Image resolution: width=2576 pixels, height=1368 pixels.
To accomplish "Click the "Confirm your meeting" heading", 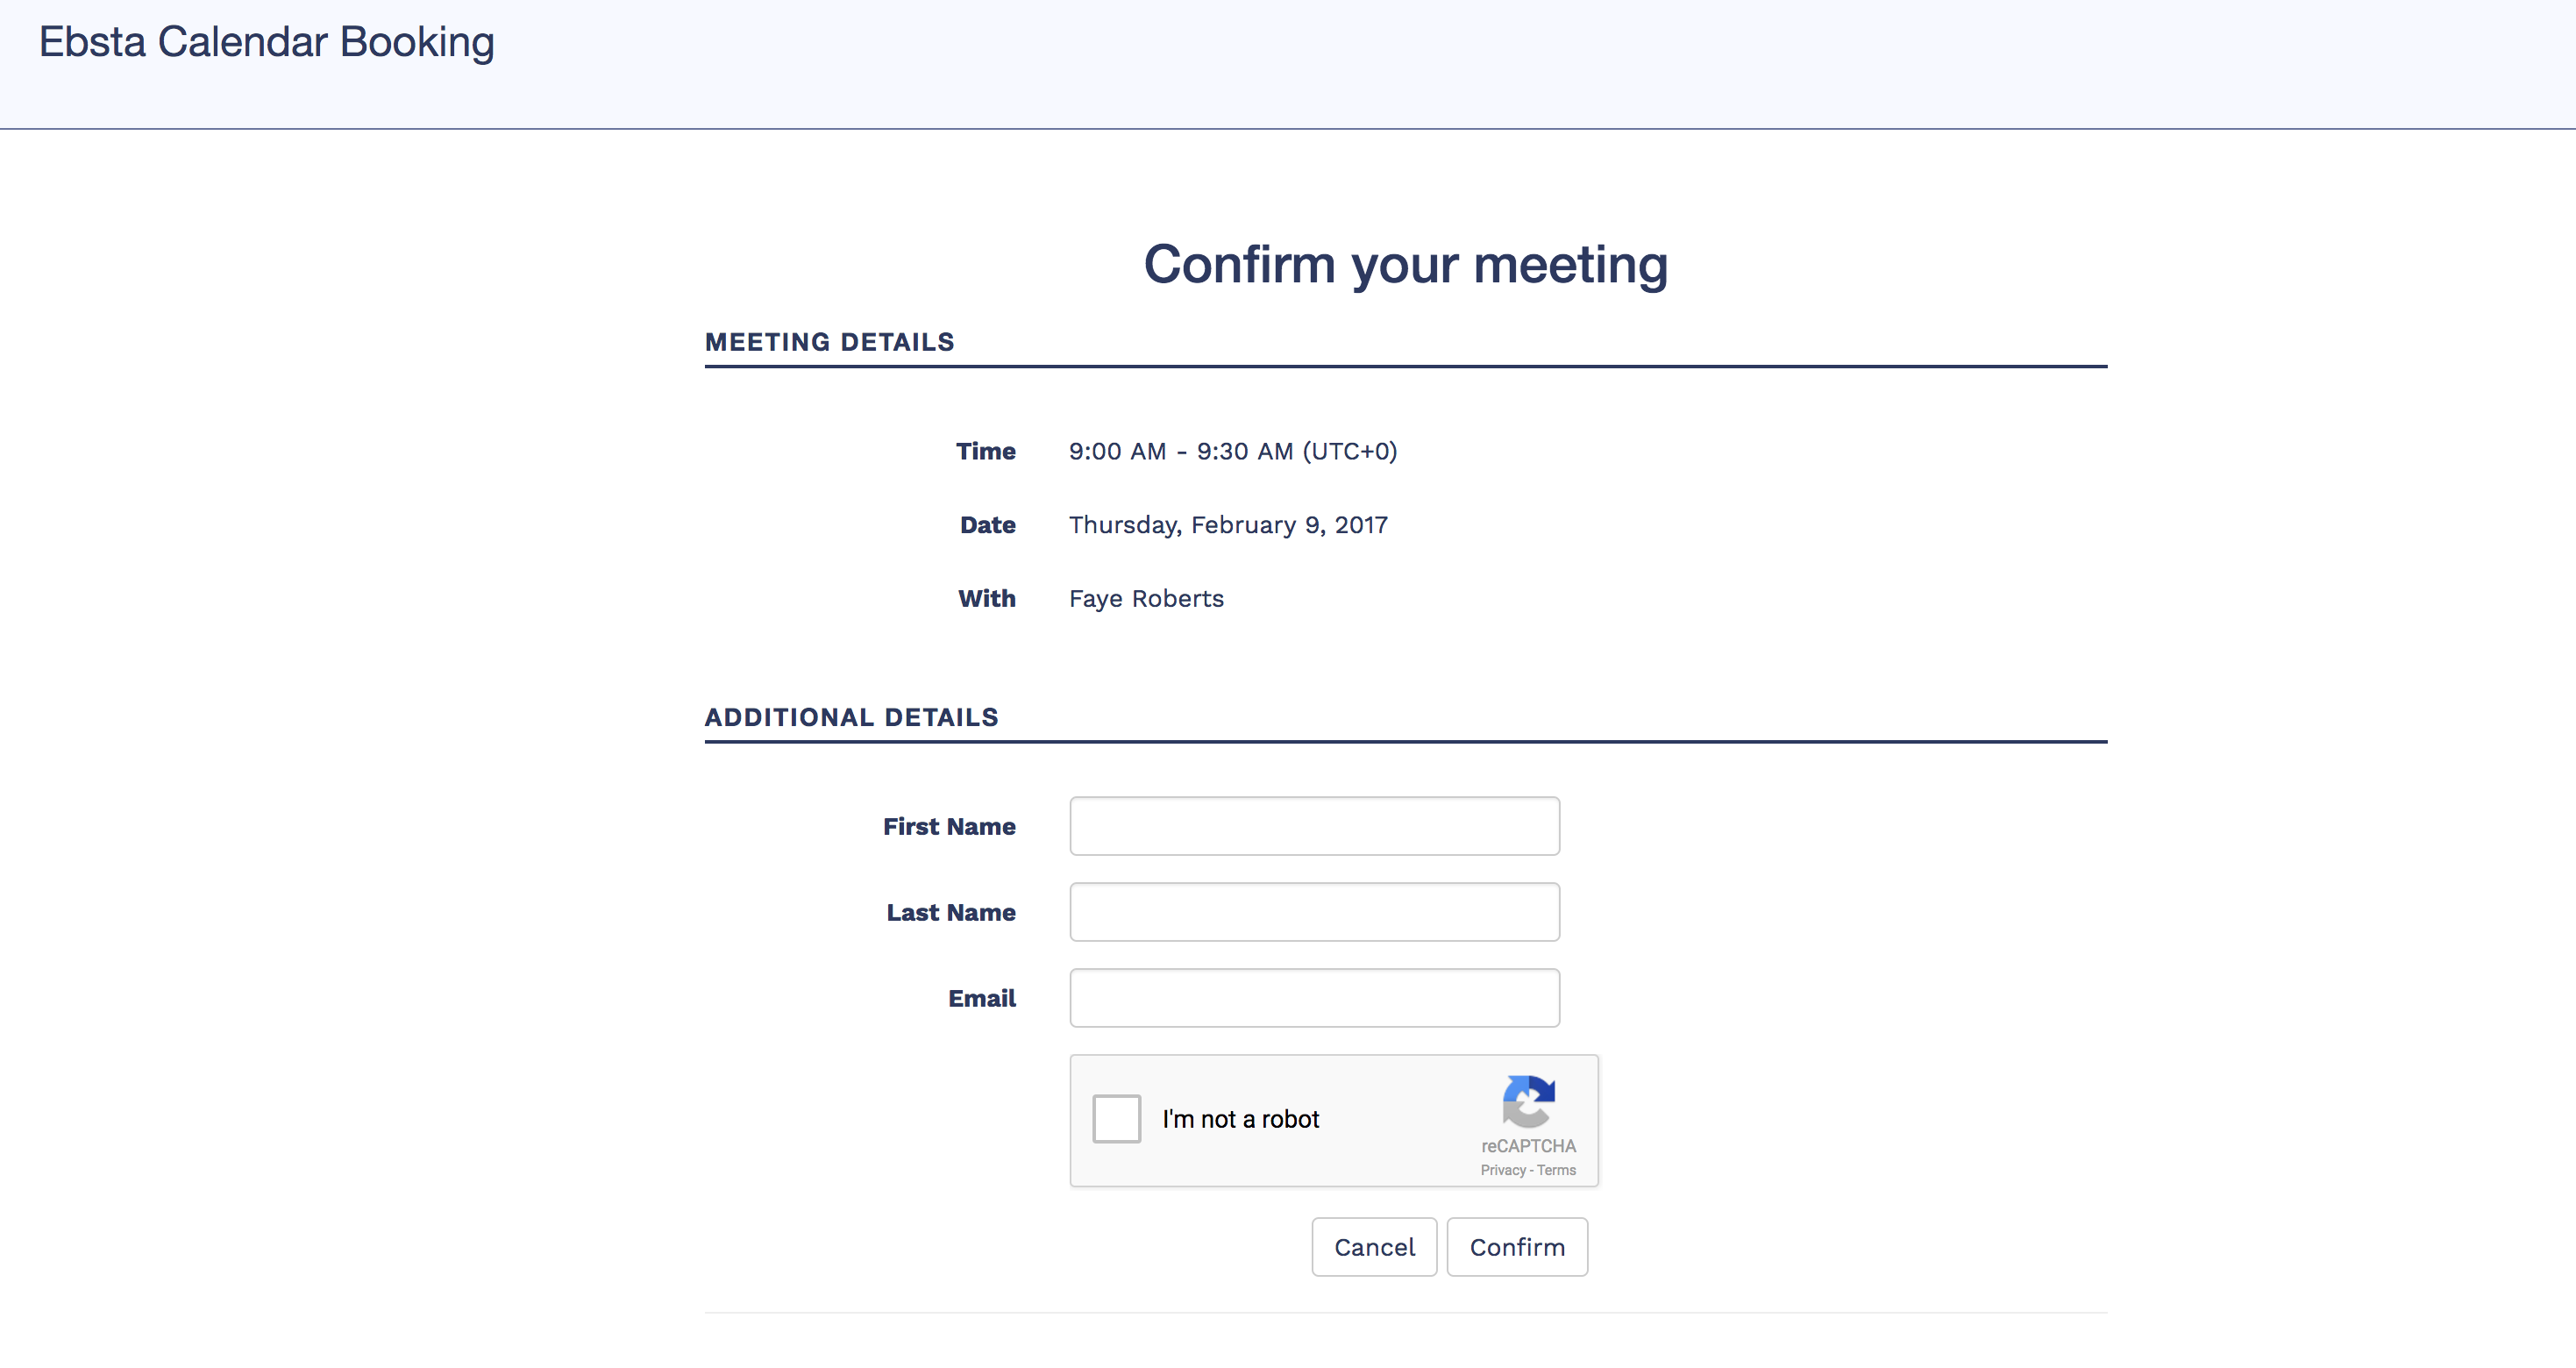I will [1405, 265].
